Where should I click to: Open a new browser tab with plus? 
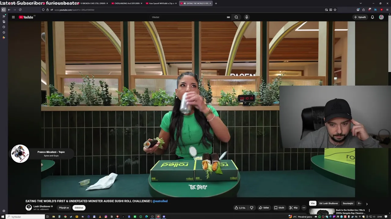(x=216, y=3)
